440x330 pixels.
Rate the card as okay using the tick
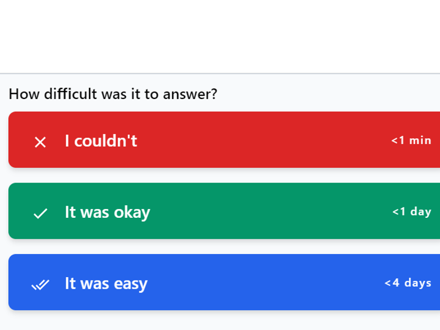[40, 213]
